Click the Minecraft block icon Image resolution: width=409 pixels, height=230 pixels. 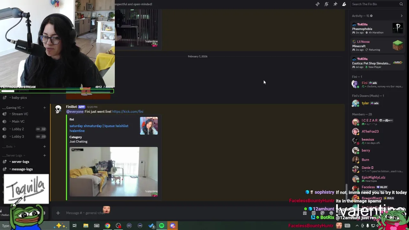click(398, 45)
